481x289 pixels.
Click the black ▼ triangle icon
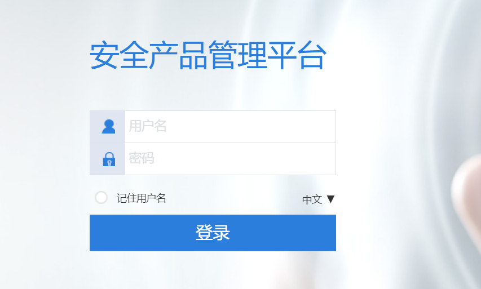(330, 199)
